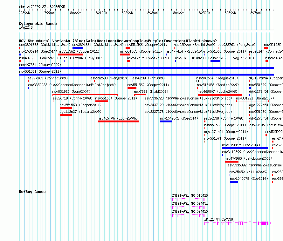283x241 pixels.
Task: Click the nsv551568 (Cooper2011) label
Action: 225,51
